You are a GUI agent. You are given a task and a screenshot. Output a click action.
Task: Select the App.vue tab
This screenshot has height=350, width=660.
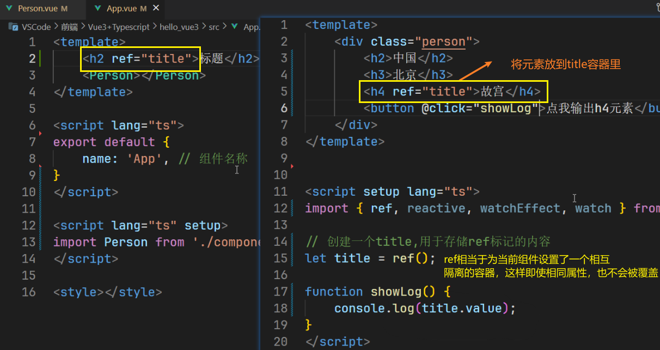click(123, 9)
